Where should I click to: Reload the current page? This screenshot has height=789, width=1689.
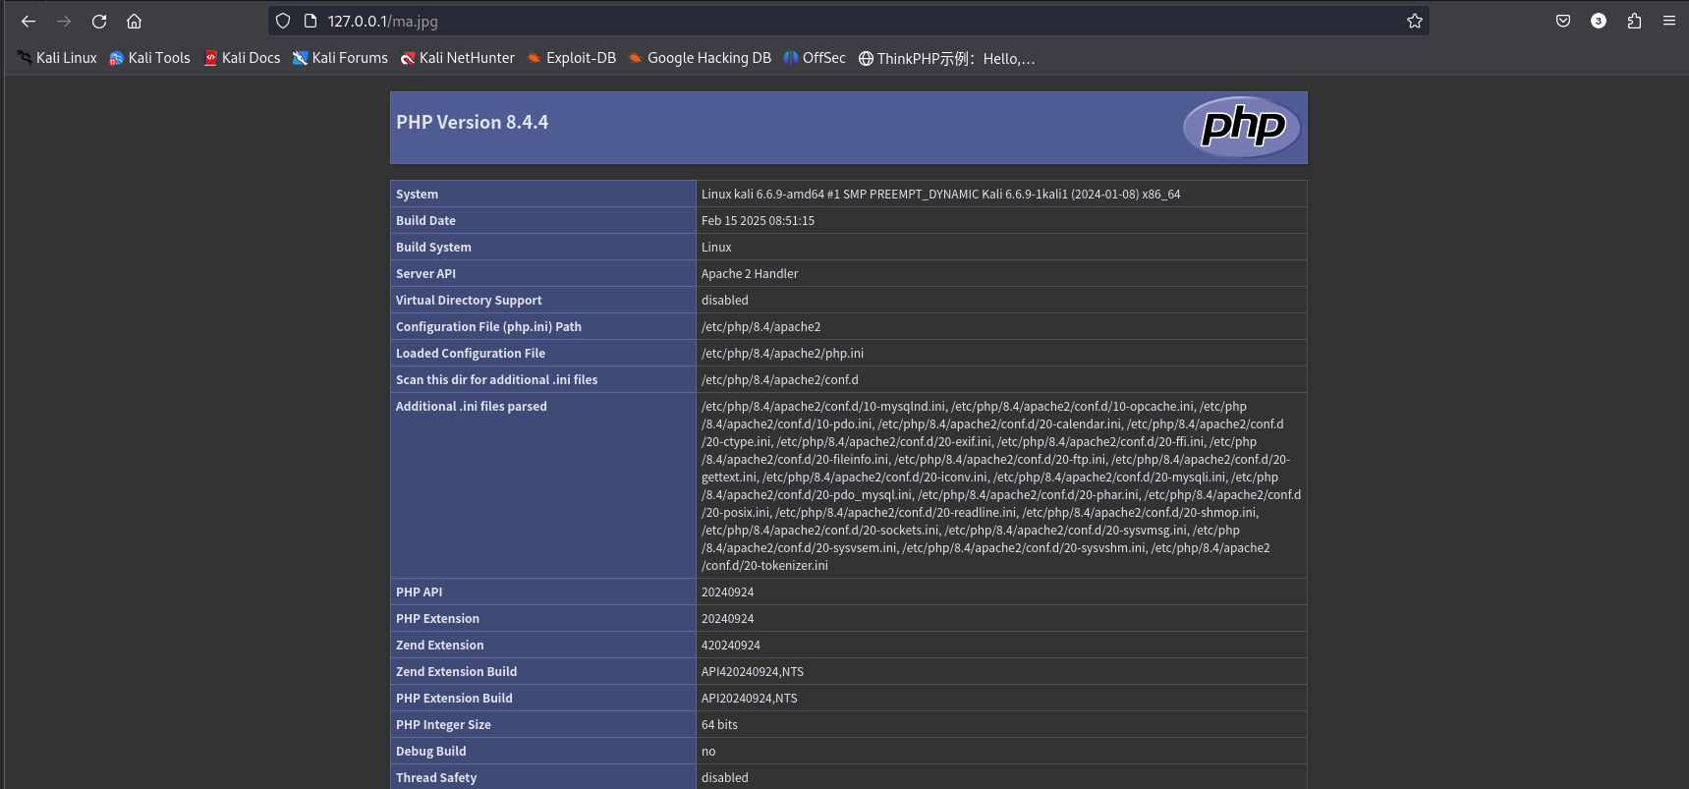(x=99, y=21)
